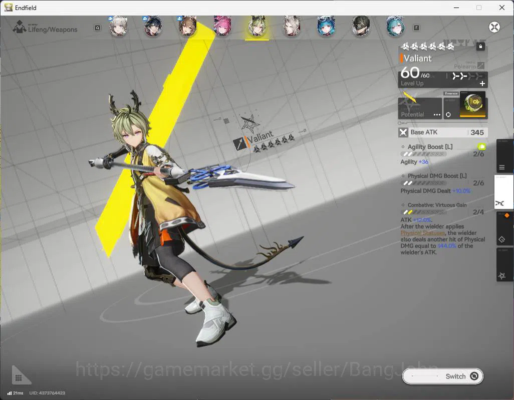Click the Q previous-character key icon
The height and width of the screenshot is (400, 514).
click(97, 28)
